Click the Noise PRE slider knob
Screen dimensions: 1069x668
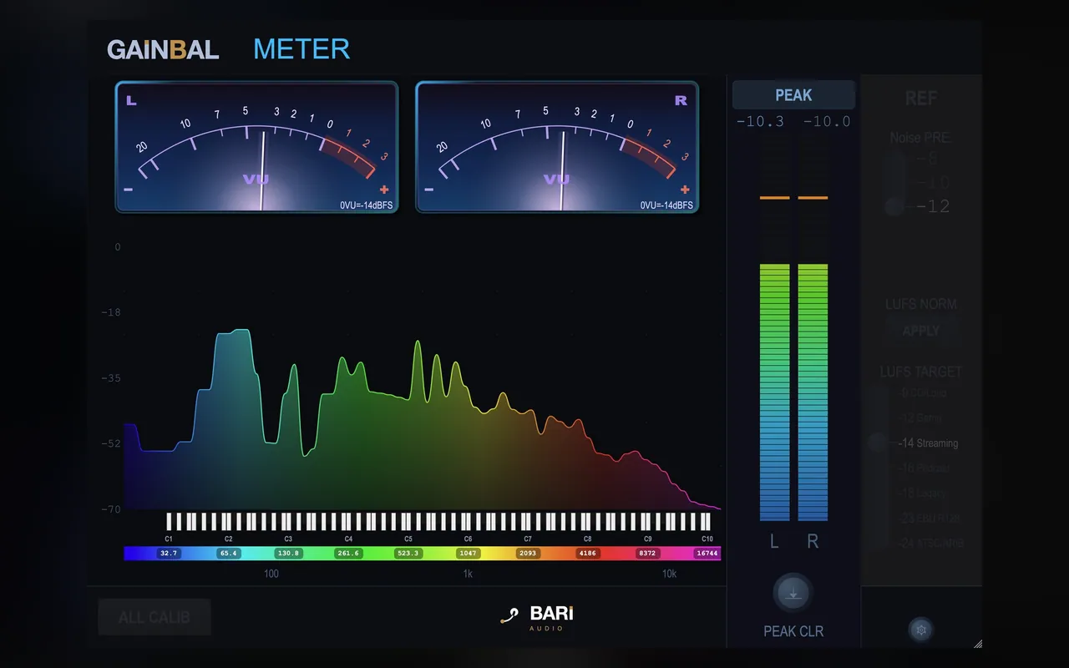[x=894, y=206]
